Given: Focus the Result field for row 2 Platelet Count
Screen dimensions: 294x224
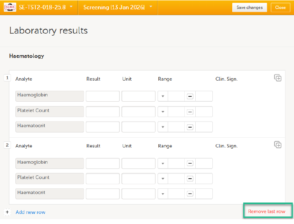Looking at the screenshot, I should 102,179.
